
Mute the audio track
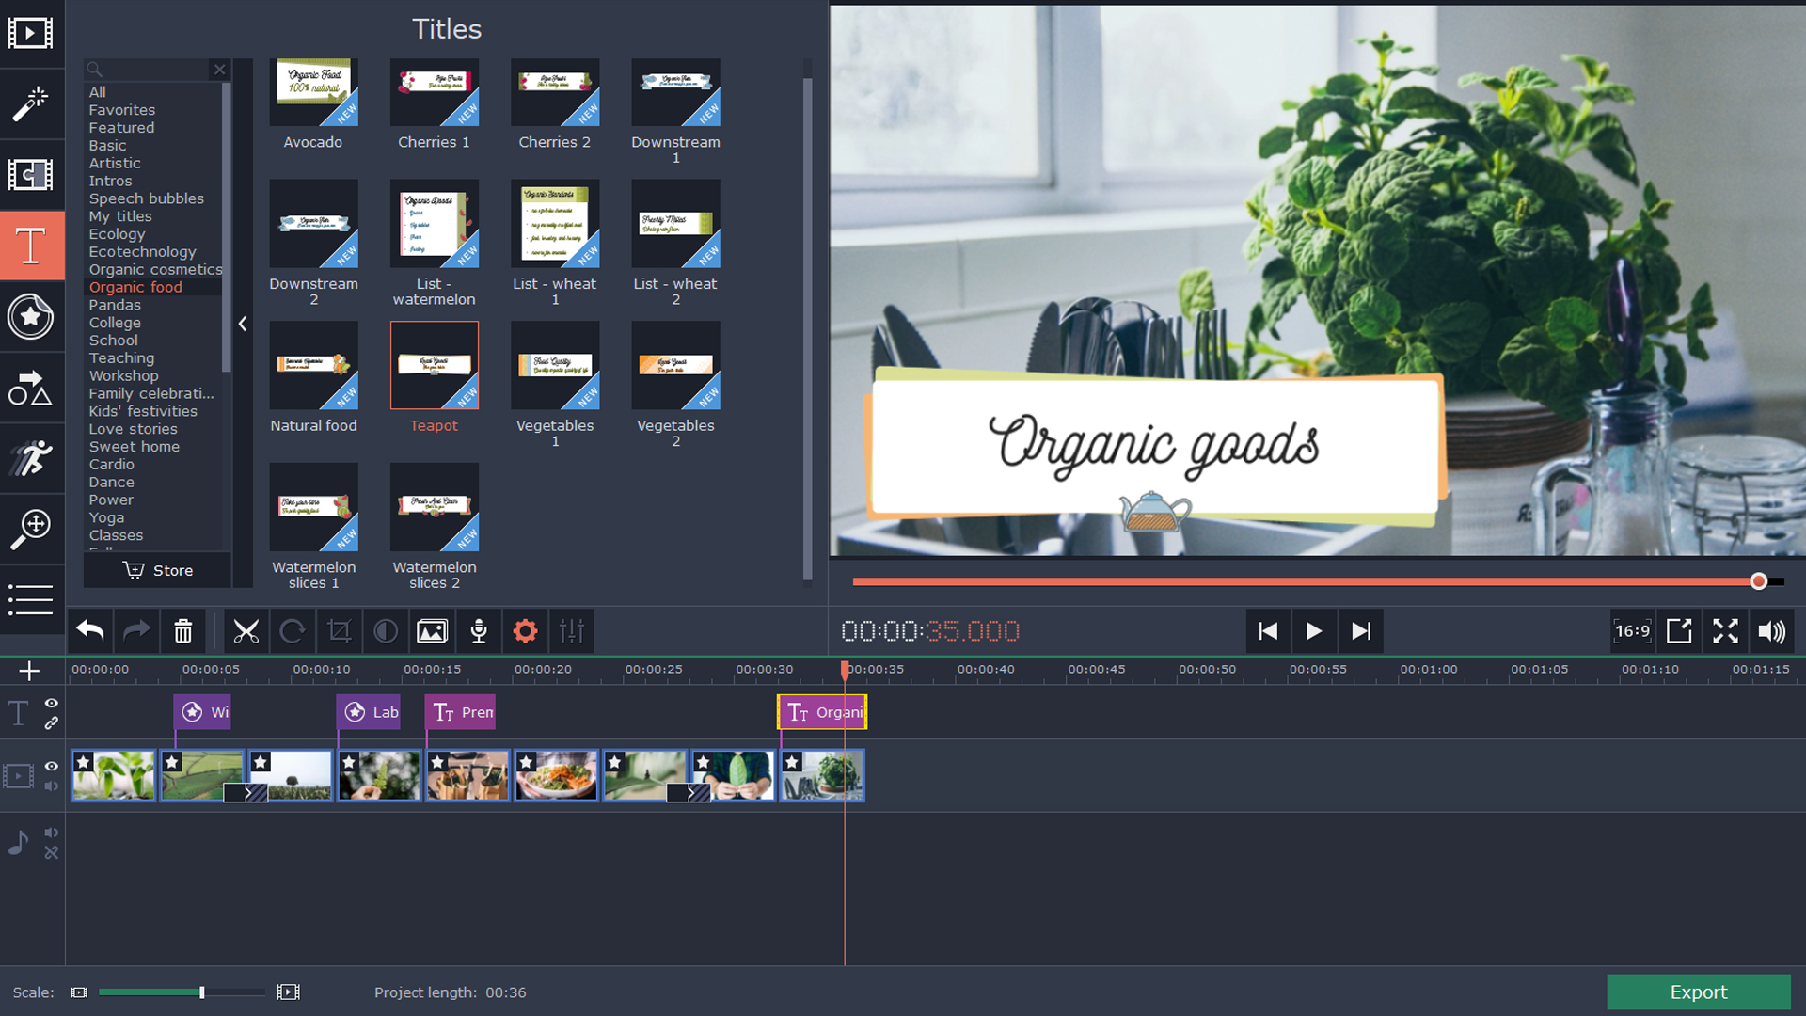pos(52,832)
